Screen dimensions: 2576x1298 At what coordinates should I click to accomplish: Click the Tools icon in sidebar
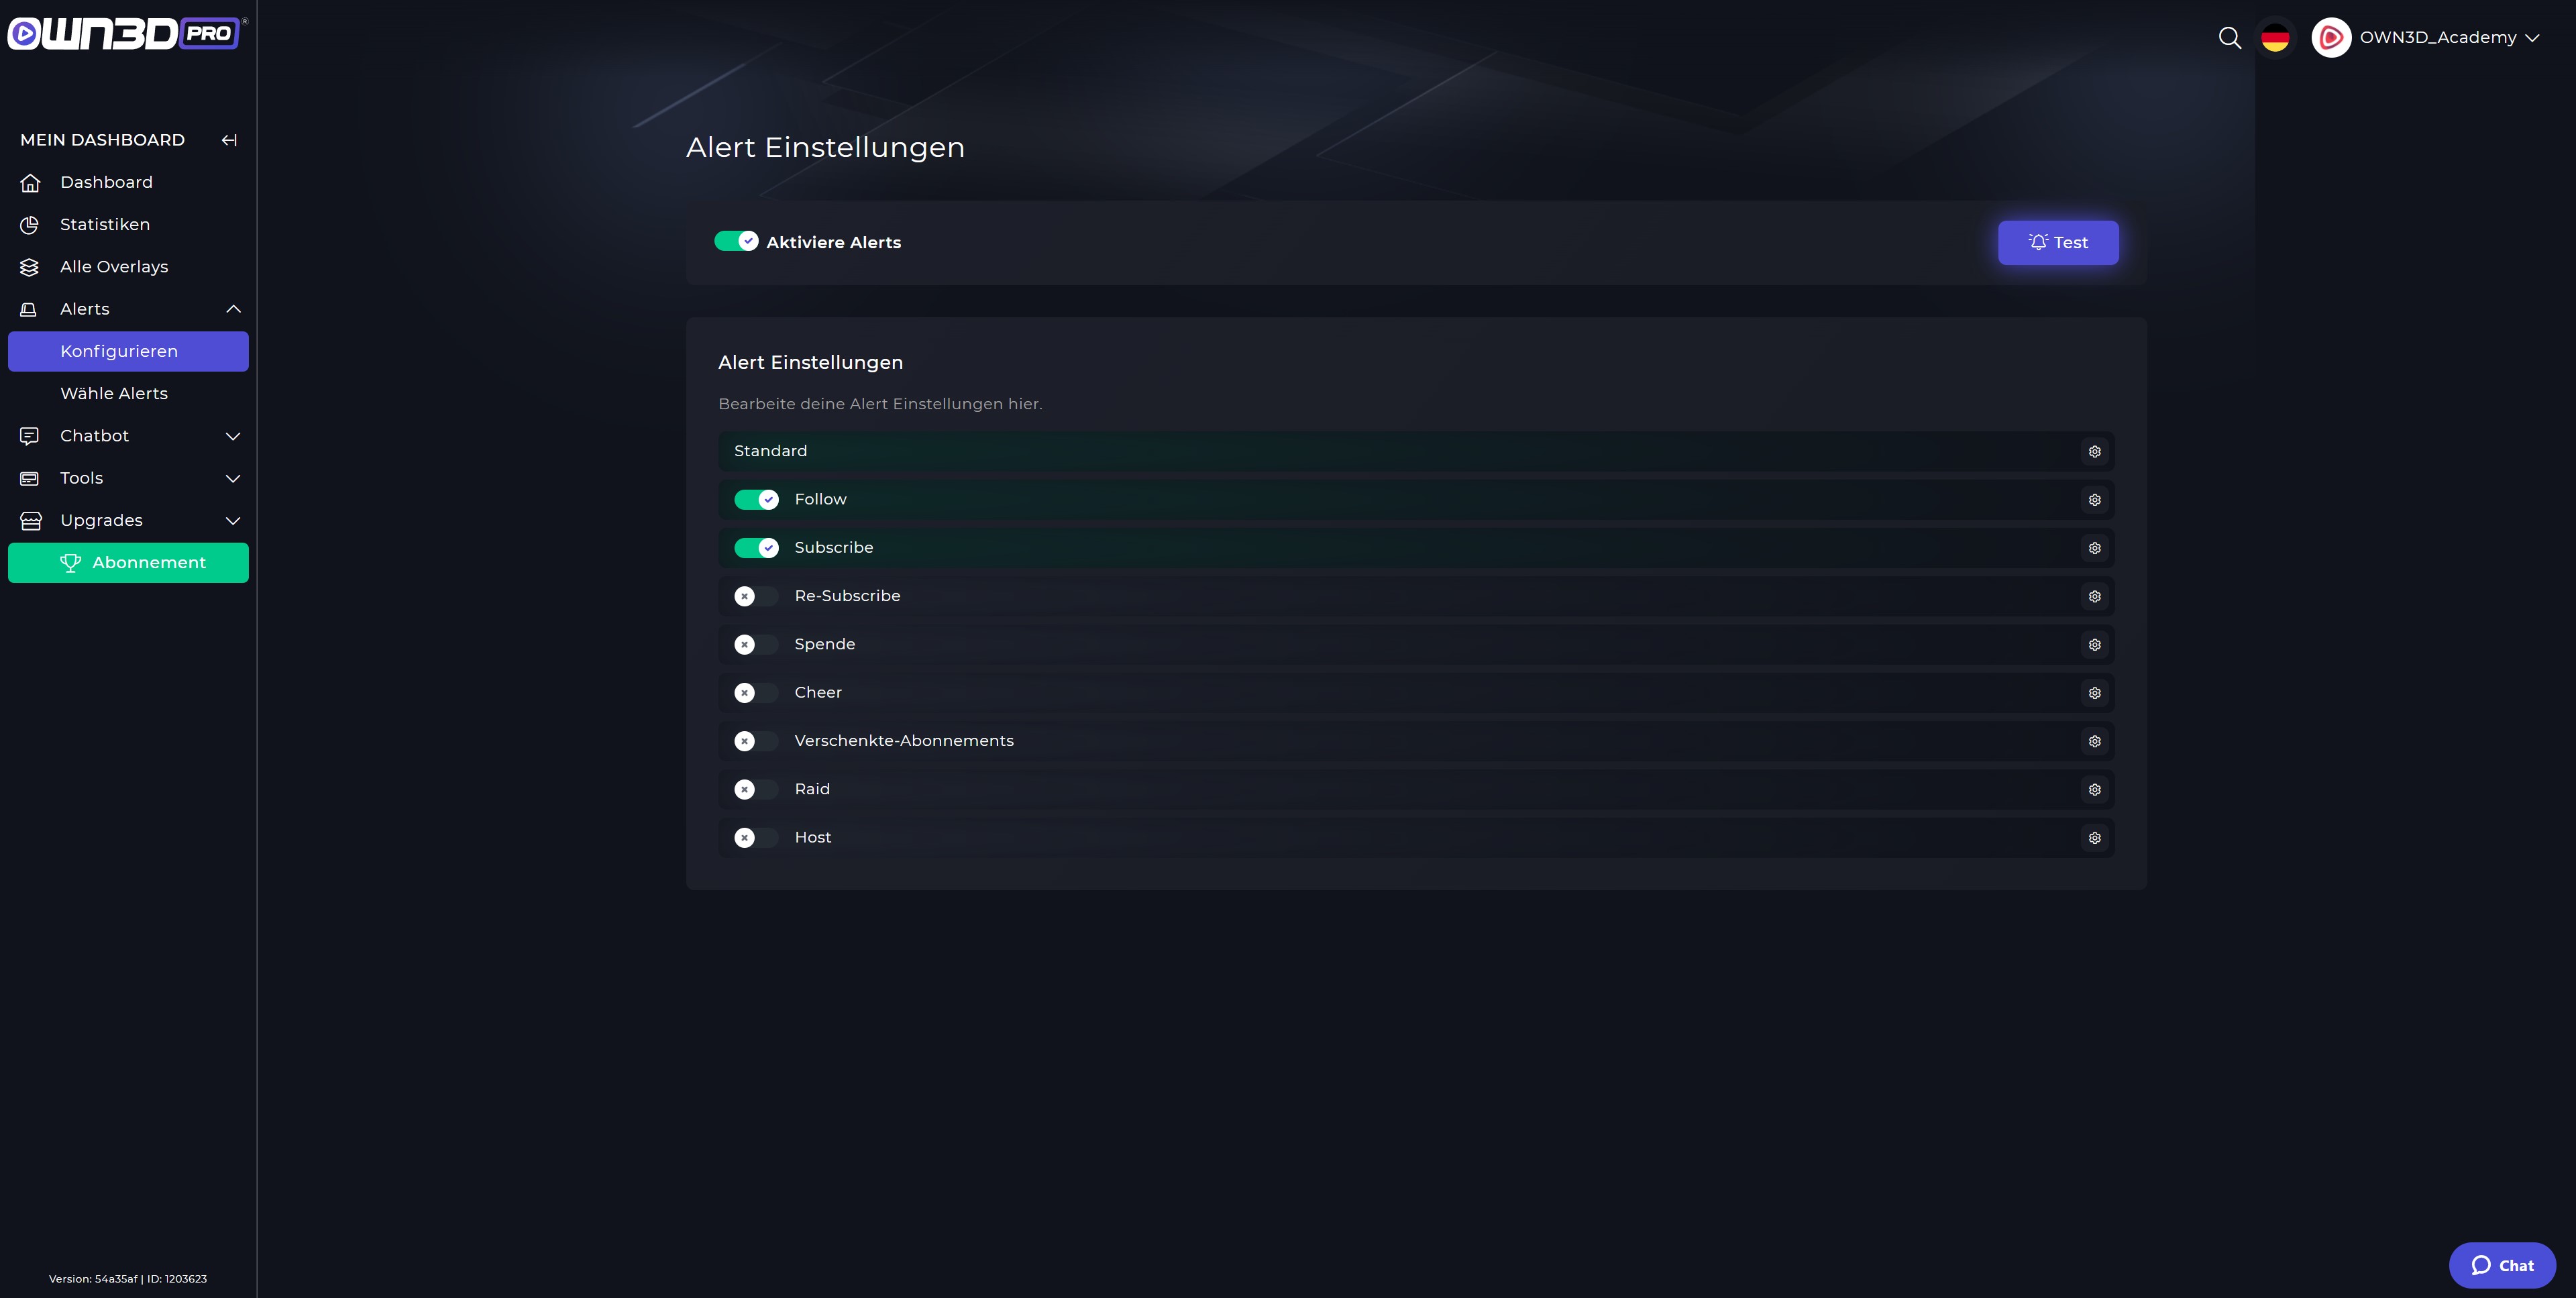pos(30,478)
